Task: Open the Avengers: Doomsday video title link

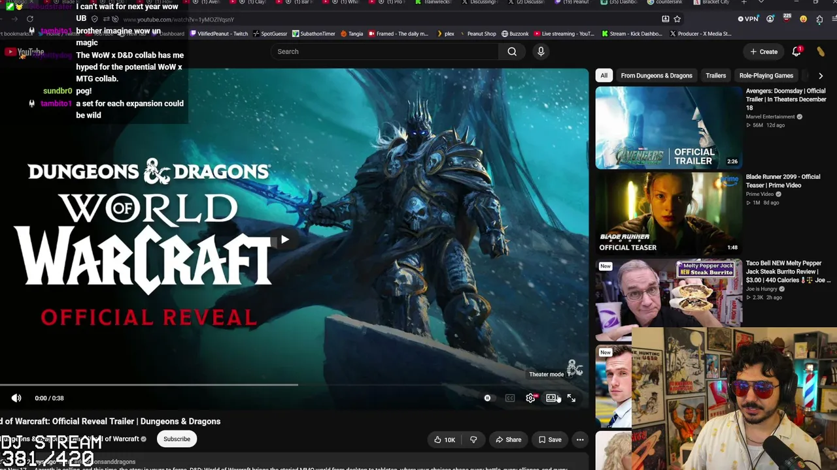Action: coord(786,99)
